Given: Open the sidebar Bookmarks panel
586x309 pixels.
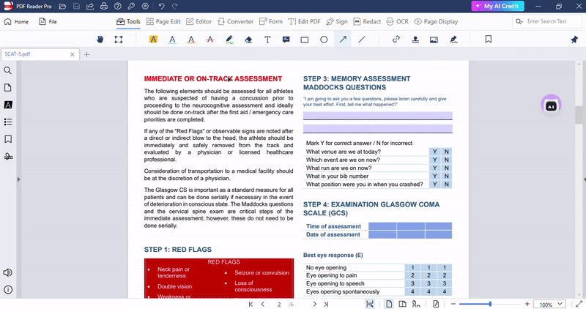Looking at the screenshot, I should [x=8, y=139].
